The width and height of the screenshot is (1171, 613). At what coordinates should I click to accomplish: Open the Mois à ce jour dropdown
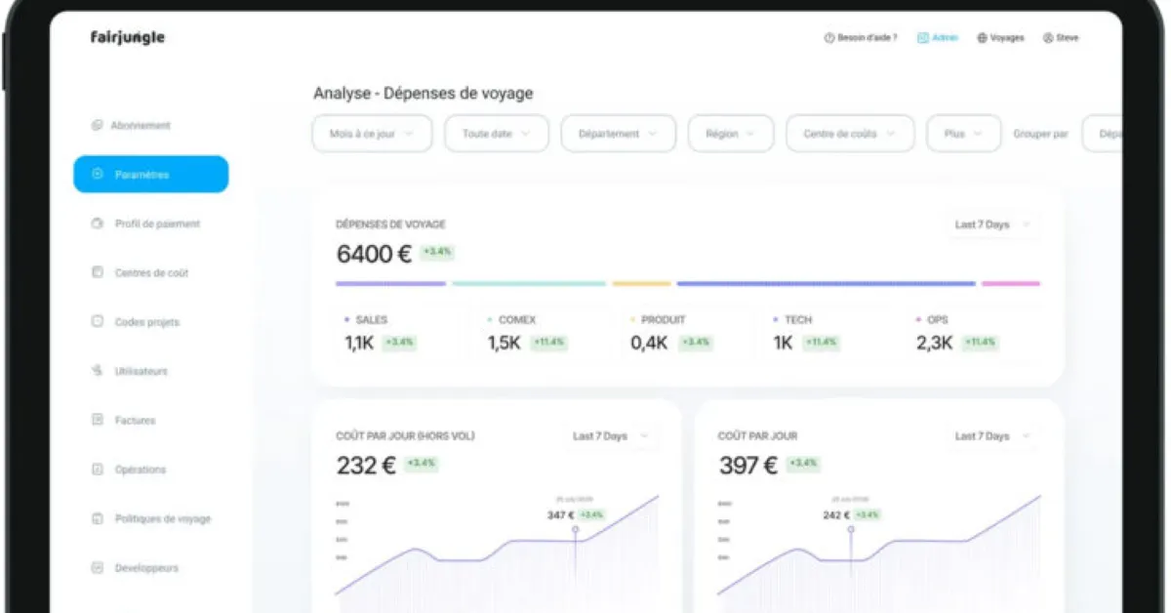(372, 134)
